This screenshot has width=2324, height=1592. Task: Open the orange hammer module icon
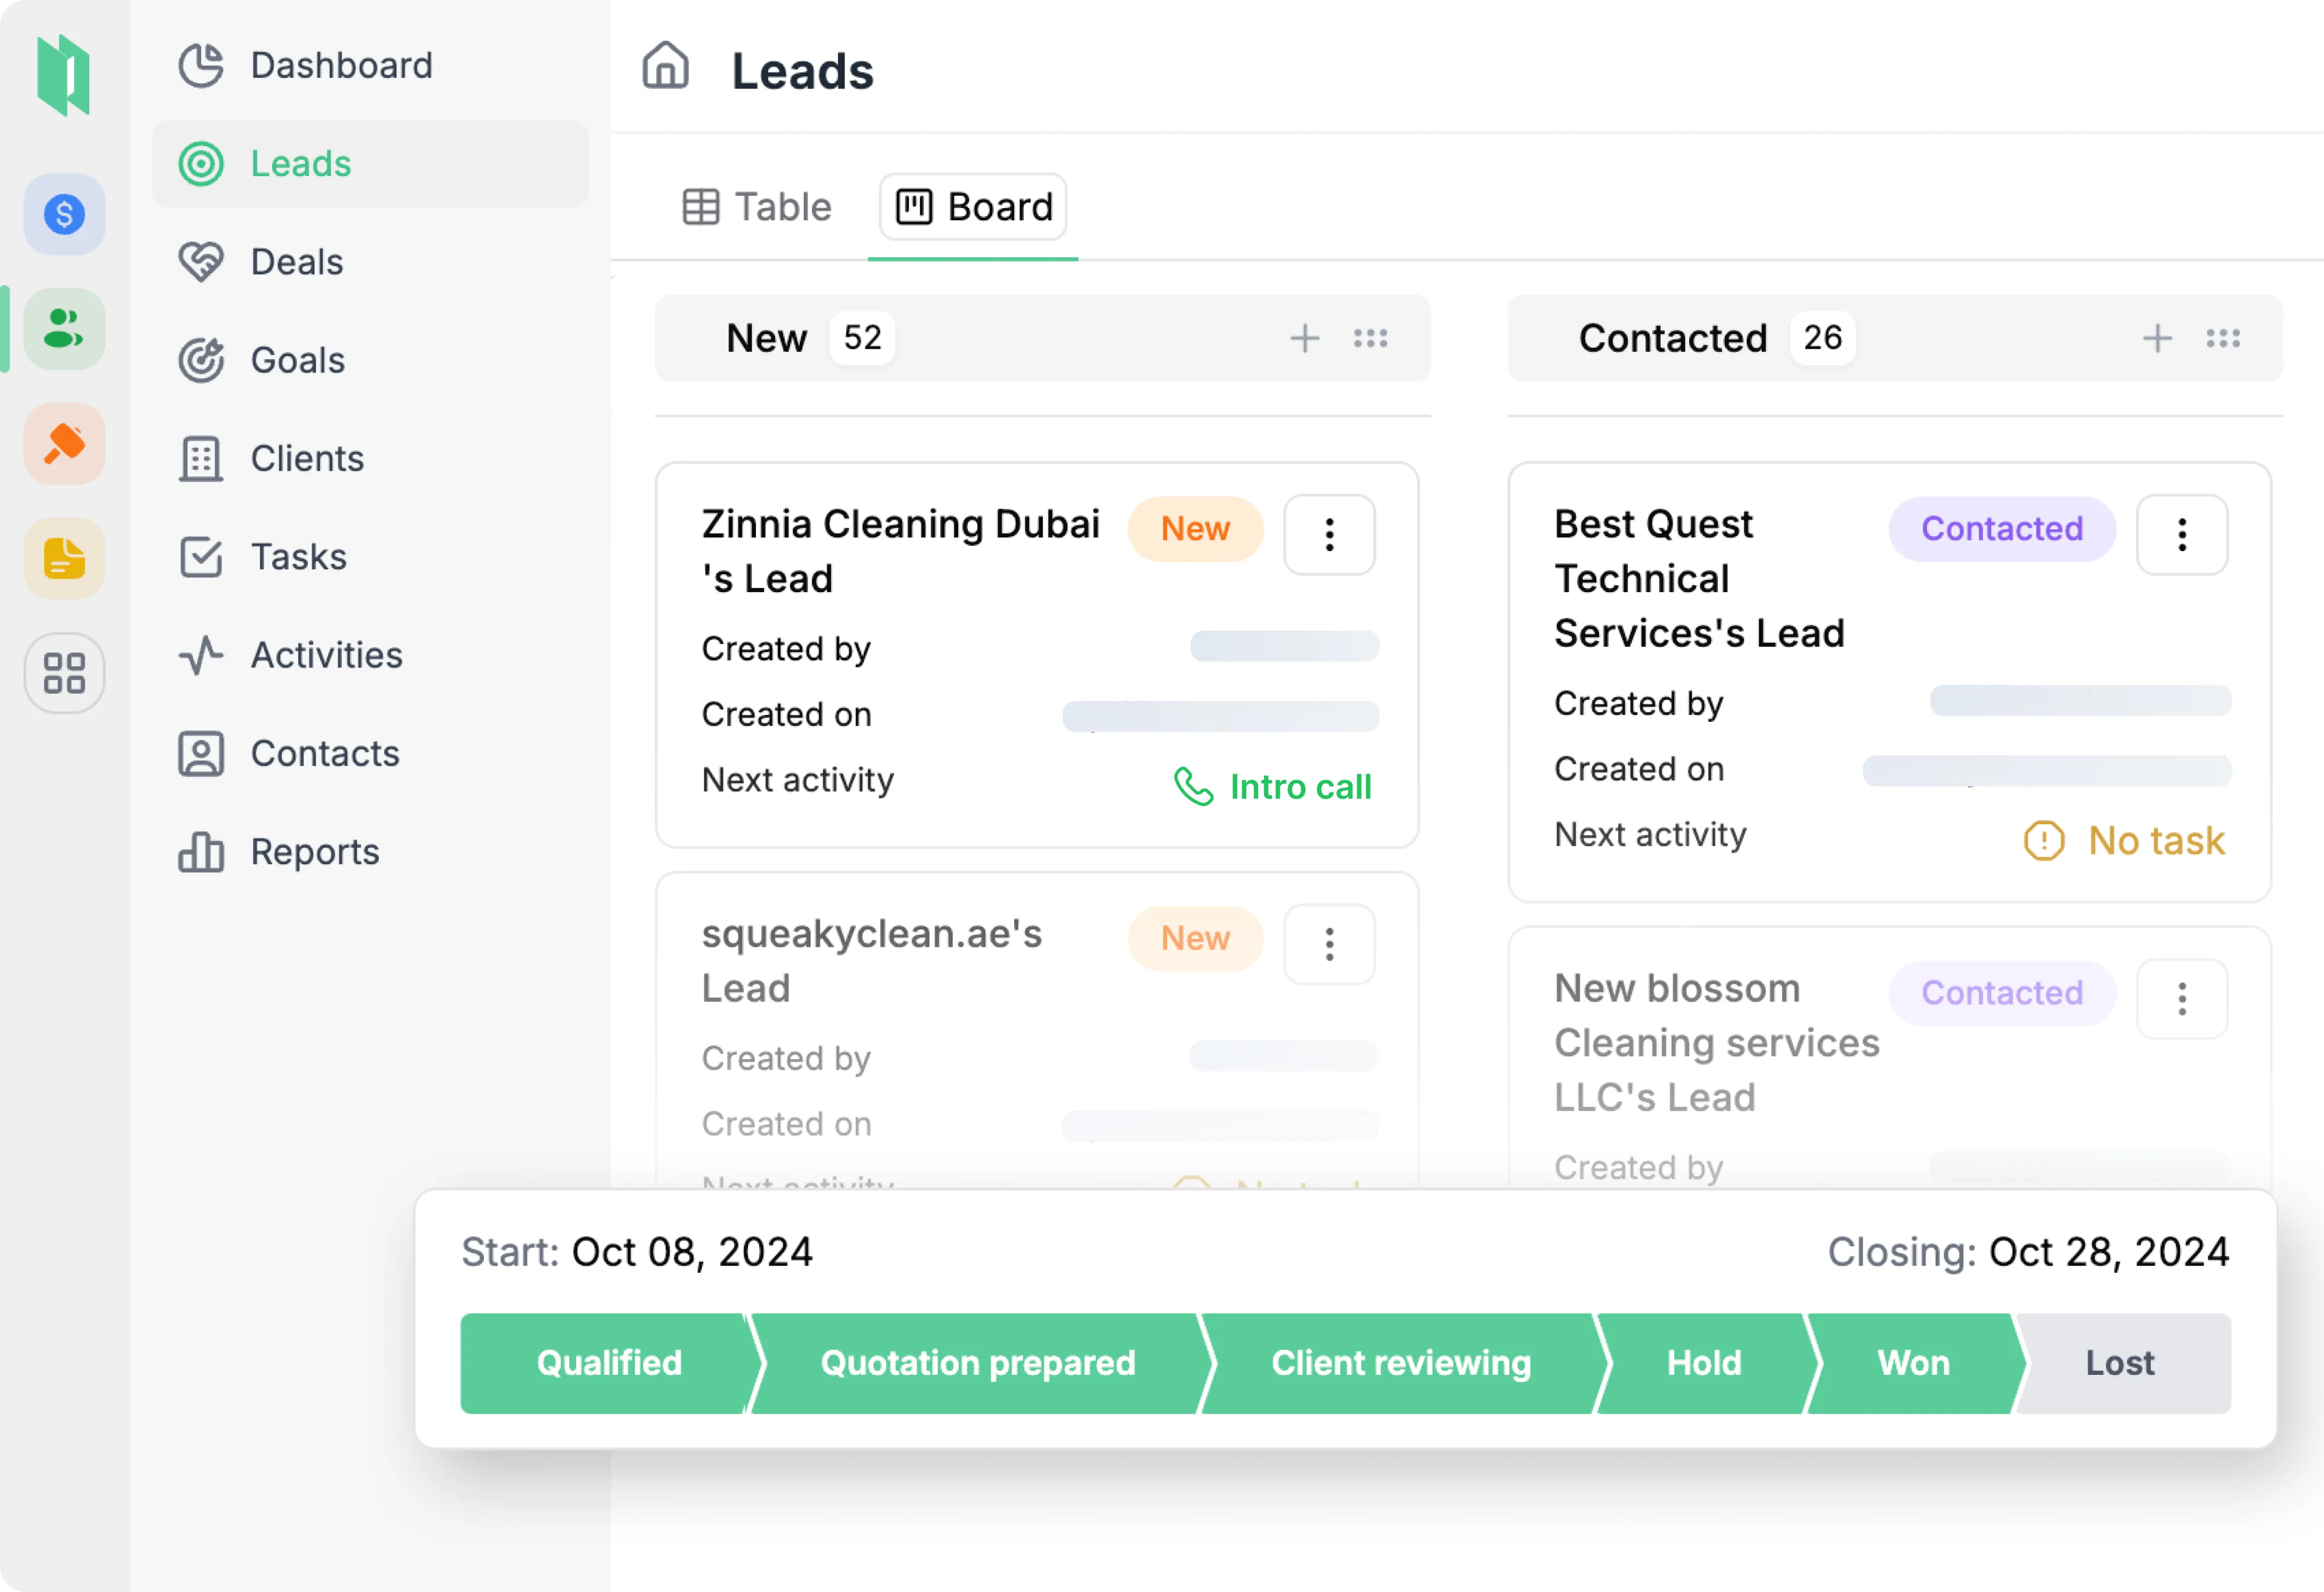point(64,444)
